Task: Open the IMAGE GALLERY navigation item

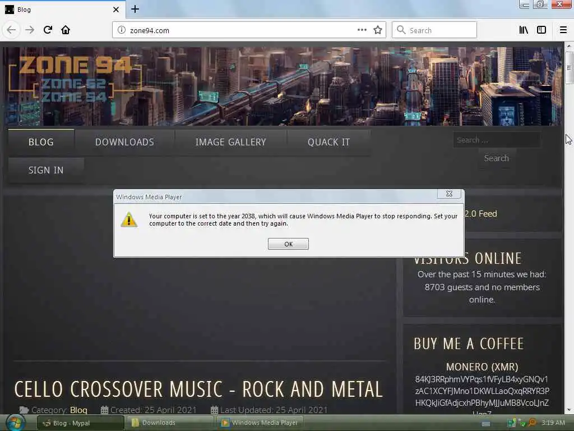Action: 230,142
